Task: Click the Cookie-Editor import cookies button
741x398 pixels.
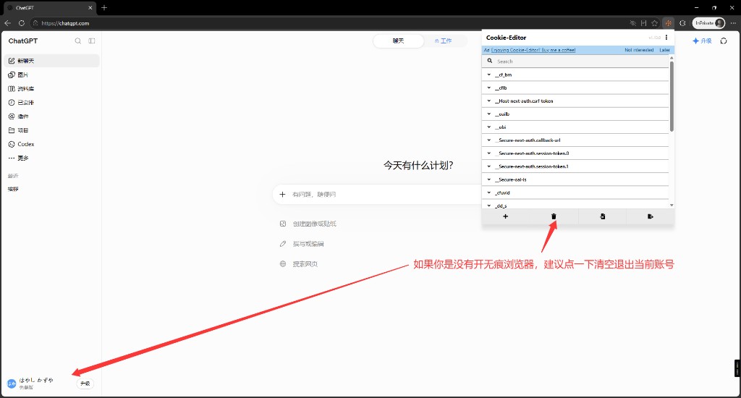Action: tap(603, 216)
